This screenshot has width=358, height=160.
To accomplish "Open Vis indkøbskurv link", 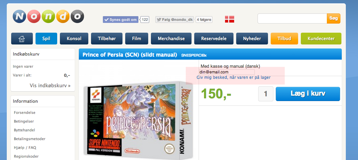I will [x=50, y=86].
